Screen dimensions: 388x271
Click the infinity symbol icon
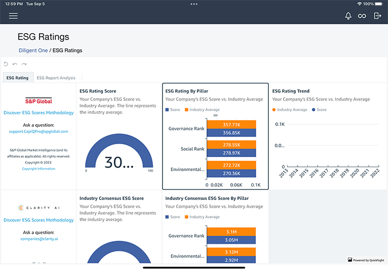pyautogui.click(x=362, y=16)
